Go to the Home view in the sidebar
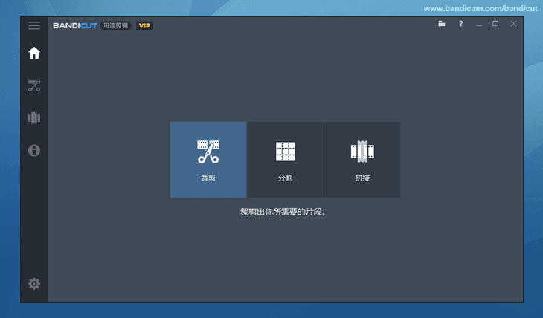Viewport: 543px width, 318px height. click(x=34, y=53)
